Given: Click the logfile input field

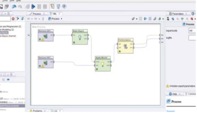Looking at the screenshot, I should click(192, 38).
